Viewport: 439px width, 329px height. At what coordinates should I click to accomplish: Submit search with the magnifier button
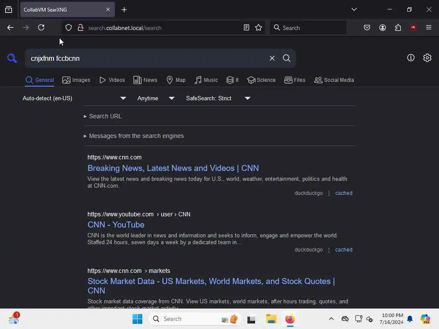click(286, 58)
